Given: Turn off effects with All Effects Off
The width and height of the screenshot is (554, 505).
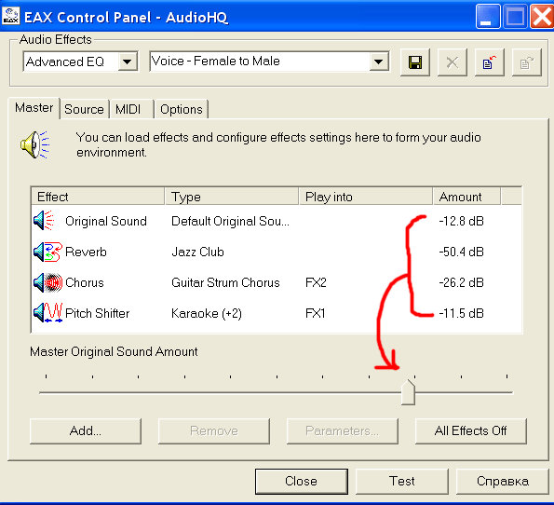Looking at the screenshot, I should coord(470,431).
